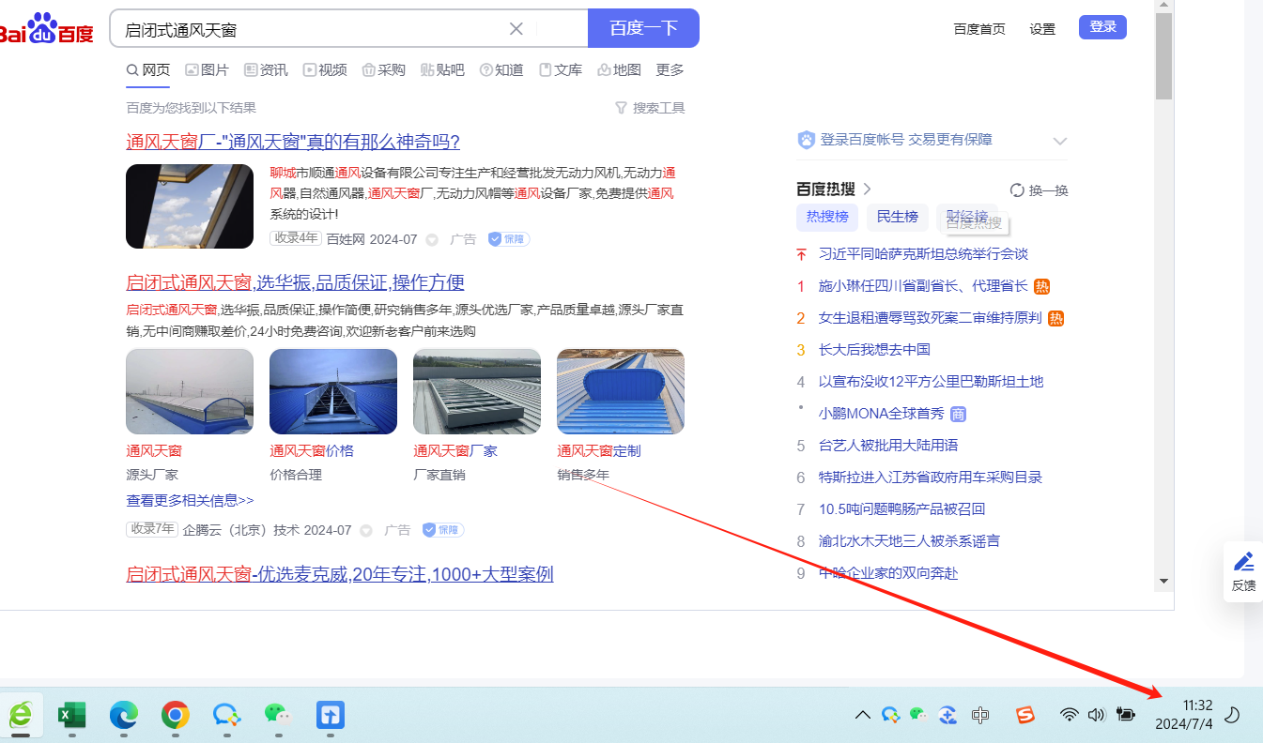
Task: Click the feedback pencil icon
Action: pyautogui.click(x=1244, y=561)
